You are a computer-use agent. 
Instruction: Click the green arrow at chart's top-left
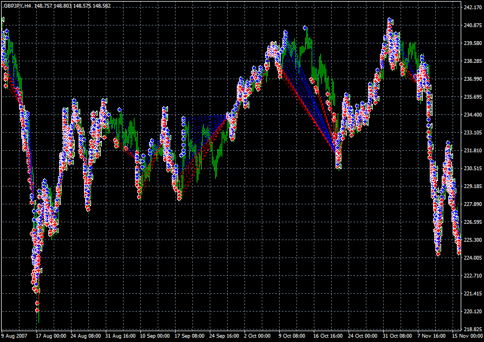3,20
